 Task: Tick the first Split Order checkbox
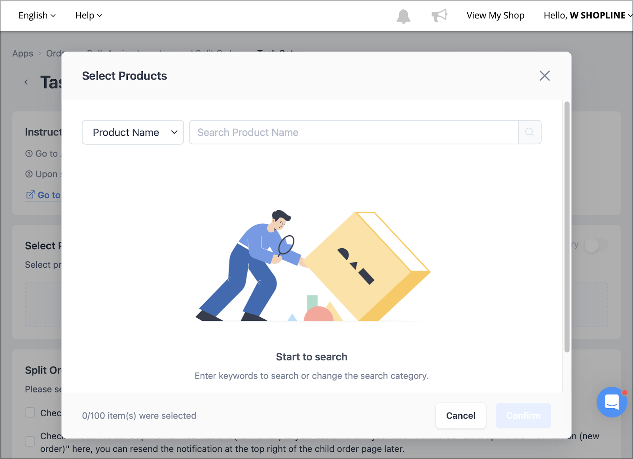pos(30,413)
